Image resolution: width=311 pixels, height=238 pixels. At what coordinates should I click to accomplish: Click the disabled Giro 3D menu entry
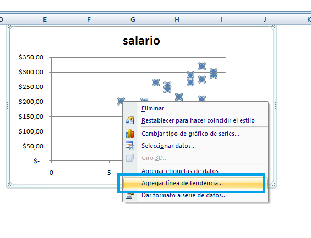[155, 158]
